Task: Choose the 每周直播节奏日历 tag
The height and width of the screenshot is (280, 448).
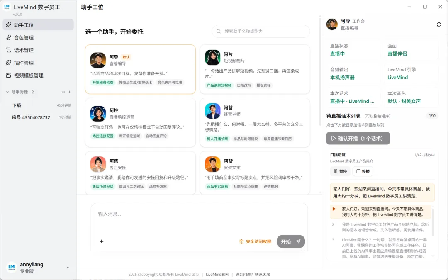Action: [278, 139]
